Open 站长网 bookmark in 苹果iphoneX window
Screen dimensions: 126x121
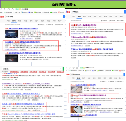click(x=122, y=71)
